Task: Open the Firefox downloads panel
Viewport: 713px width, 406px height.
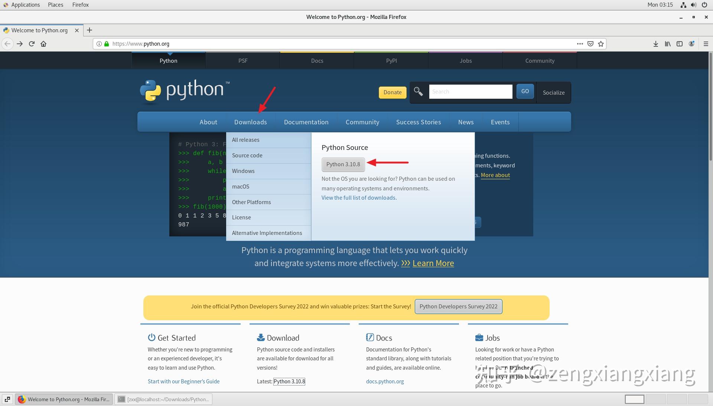Action: (656, 44)
